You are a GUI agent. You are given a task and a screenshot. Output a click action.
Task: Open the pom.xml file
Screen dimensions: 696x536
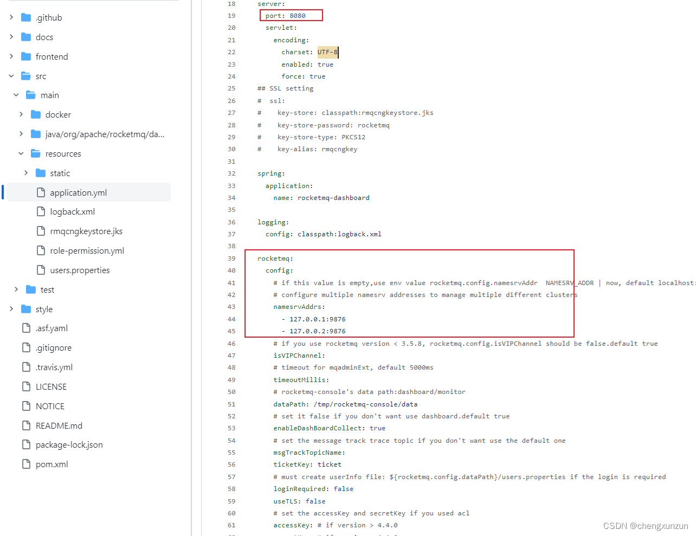[x=52, y=464]
